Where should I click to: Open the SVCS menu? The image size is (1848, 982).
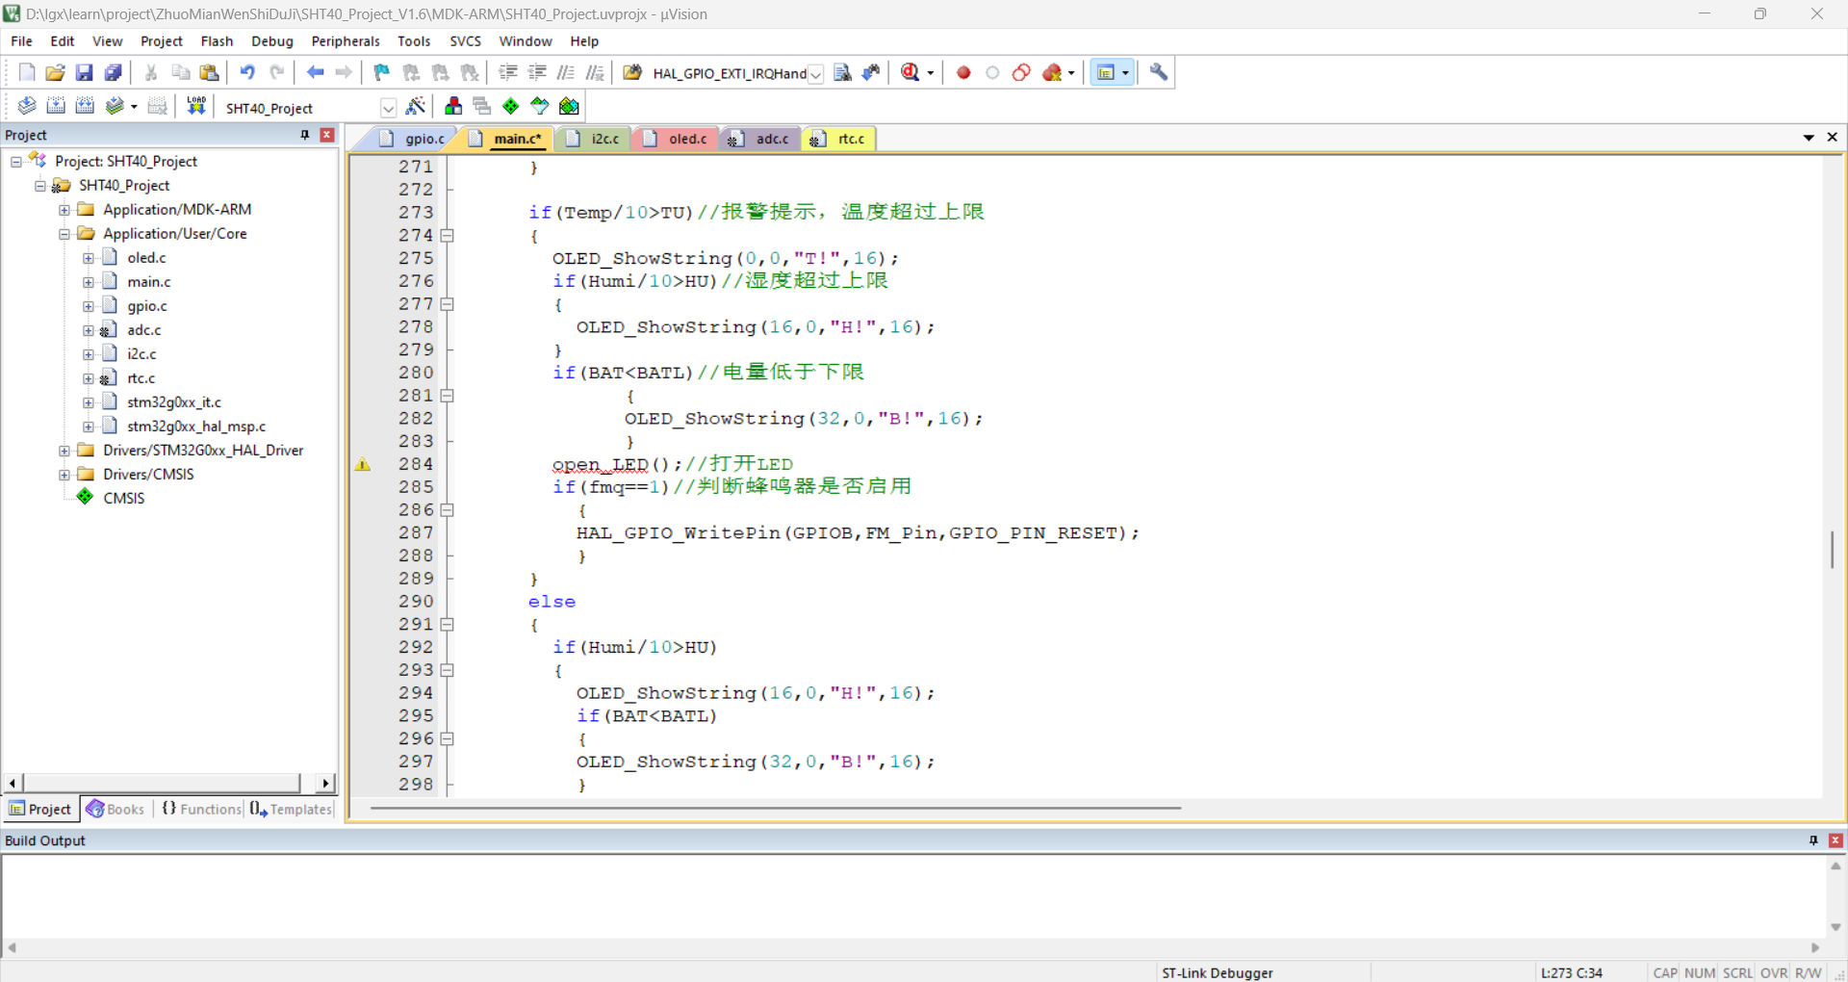coord(465,41)
